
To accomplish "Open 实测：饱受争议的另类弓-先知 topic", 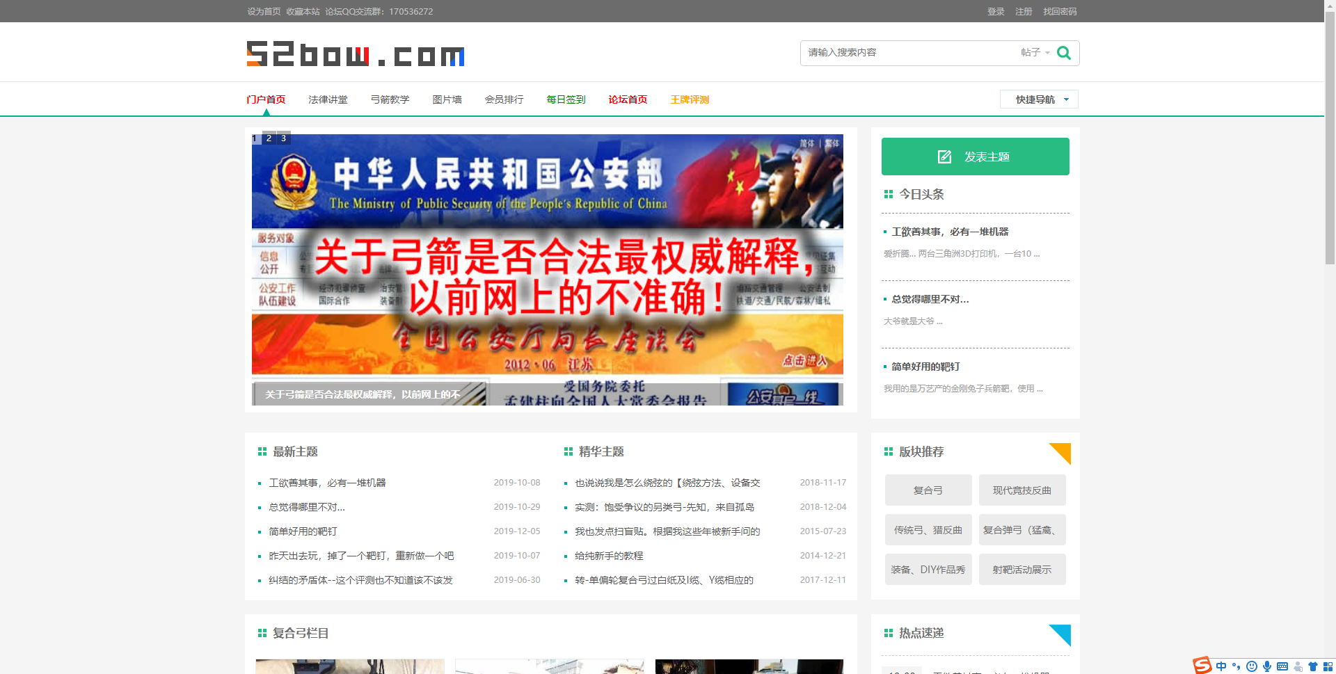I will pos(665,507).
